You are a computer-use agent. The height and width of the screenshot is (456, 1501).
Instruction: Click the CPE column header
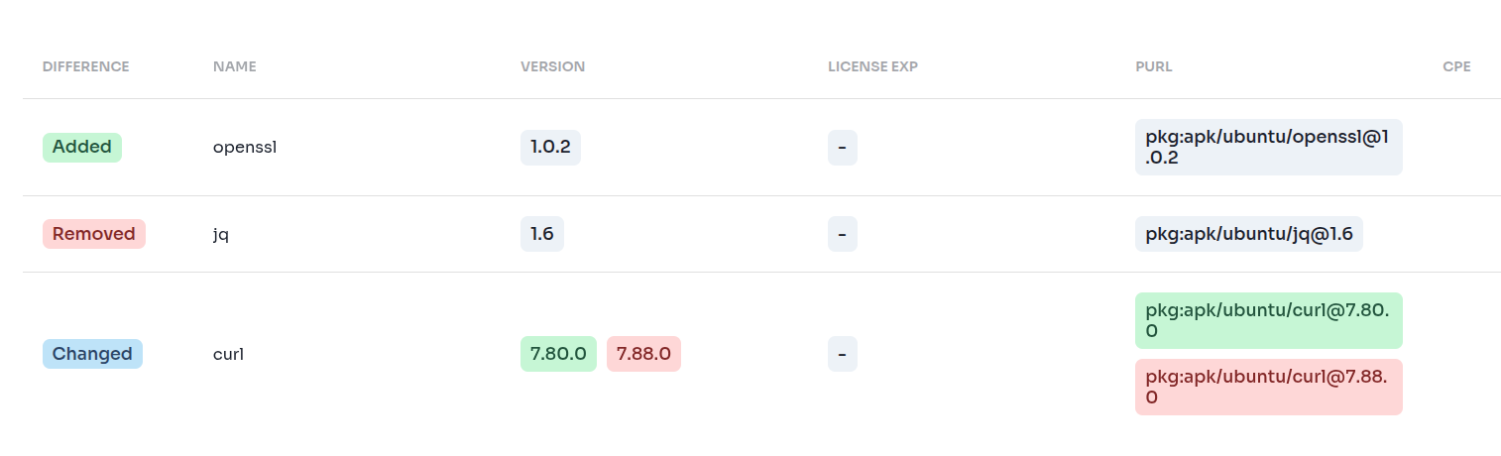pos(1456,67)
